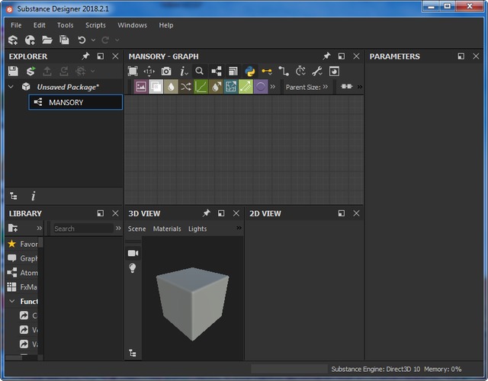Click the New Substance icon in main toolbar
Viewport: 488px width, 381px height.
click(13, 40)
